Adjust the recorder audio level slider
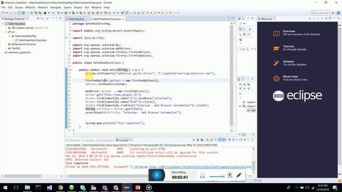Viewport: 342px width, 192px height. pyautogui.click(x=217, y=176)
